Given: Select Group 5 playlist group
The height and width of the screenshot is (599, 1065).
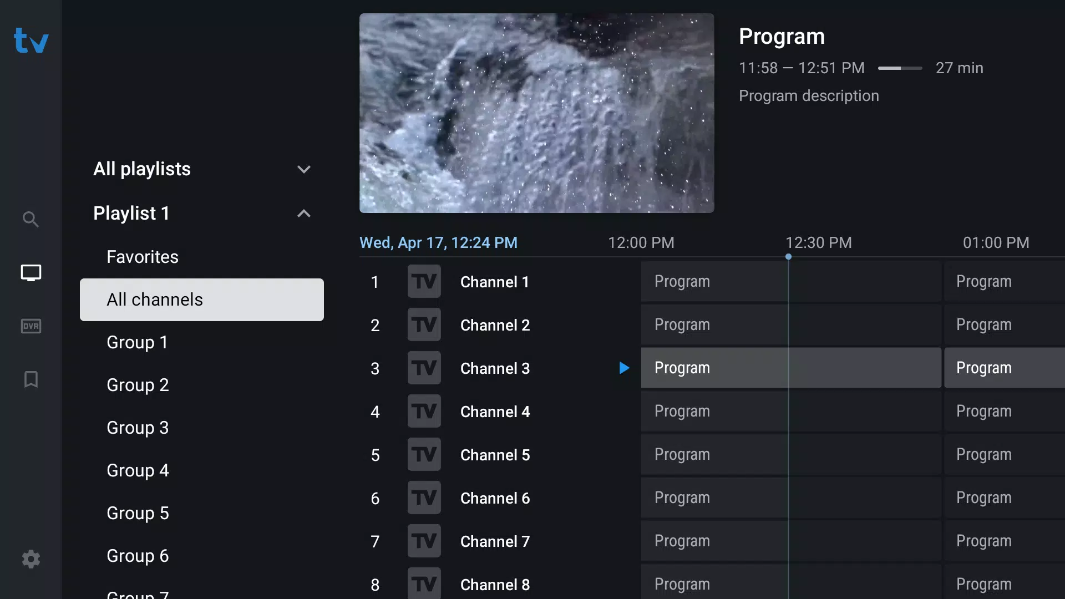Looking at the screenshot, I should pos(138,512).
